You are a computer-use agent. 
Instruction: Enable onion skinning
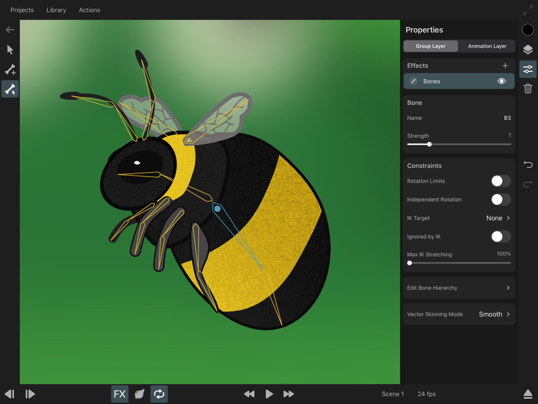(x=139, y=393)
